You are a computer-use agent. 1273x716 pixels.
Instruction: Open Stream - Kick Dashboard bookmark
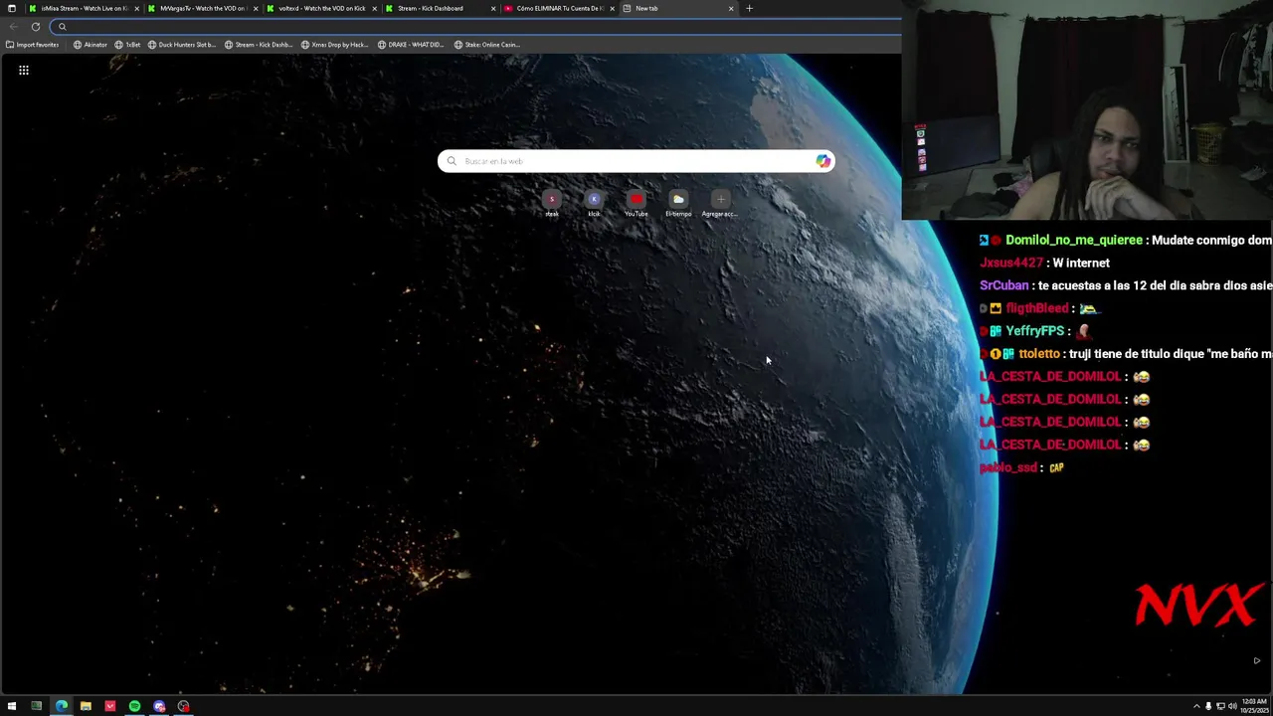[x=259, y=45]
